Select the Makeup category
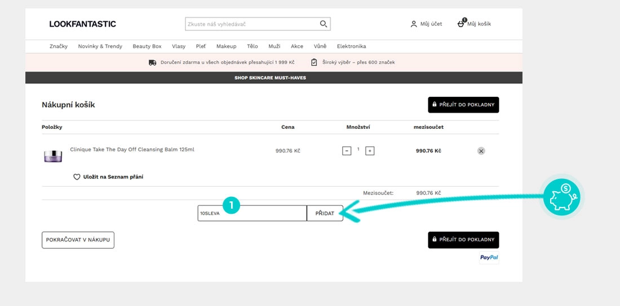 click(227, 46)
